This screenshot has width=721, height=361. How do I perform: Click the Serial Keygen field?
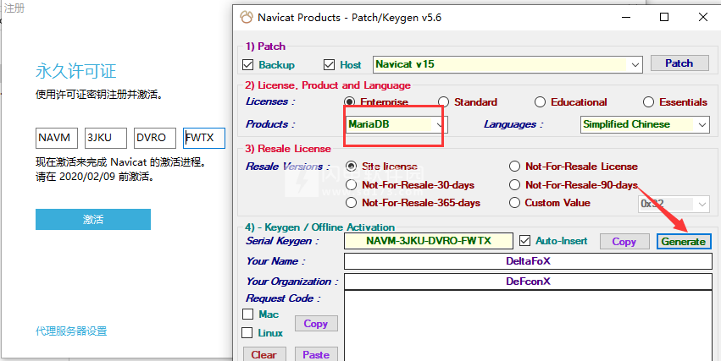[x=428, y=241]
